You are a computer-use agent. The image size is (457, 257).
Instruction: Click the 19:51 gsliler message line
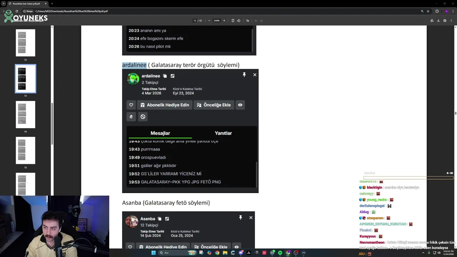(x=152, y=166)
